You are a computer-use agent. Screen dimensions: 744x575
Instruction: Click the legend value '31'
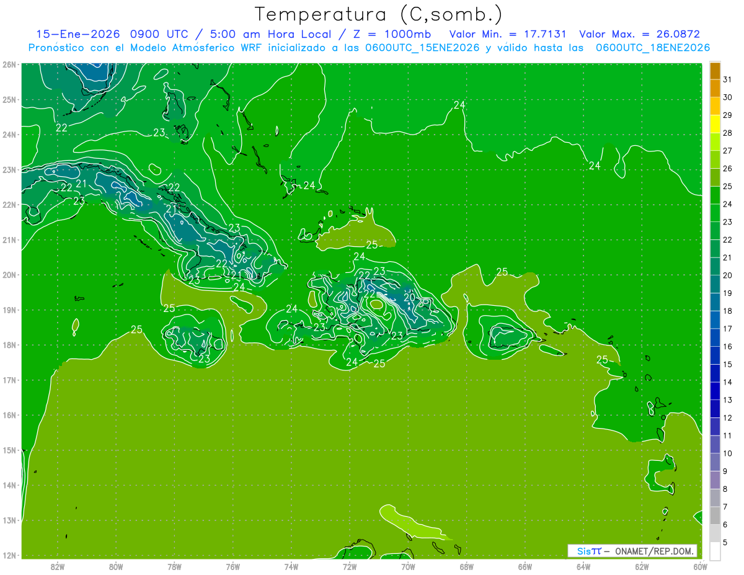pyautogui.click(x=727, y=79)
